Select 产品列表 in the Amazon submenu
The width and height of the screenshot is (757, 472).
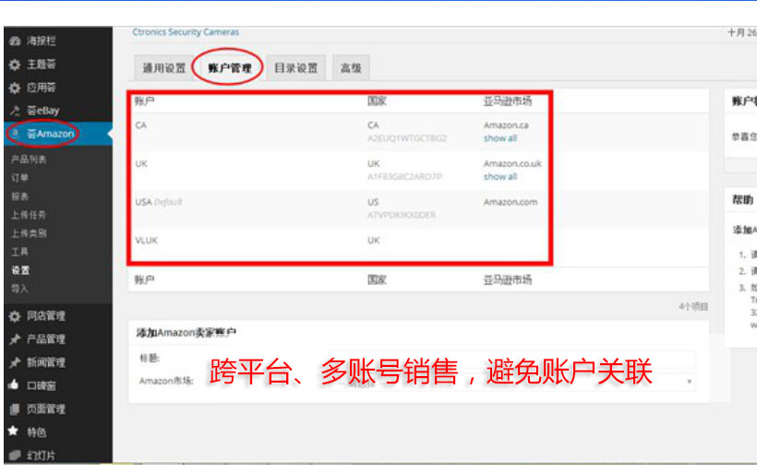click(29, 159)
